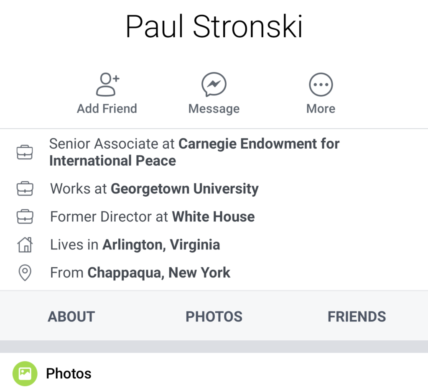Viewport: 428px width, 388px height.
Task: Click the green Photos section icon
Action: point(25,373)
